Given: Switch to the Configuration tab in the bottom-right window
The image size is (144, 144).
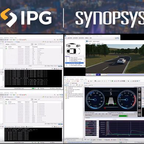Looking at the screenshot, I should (x=107, y=140).
